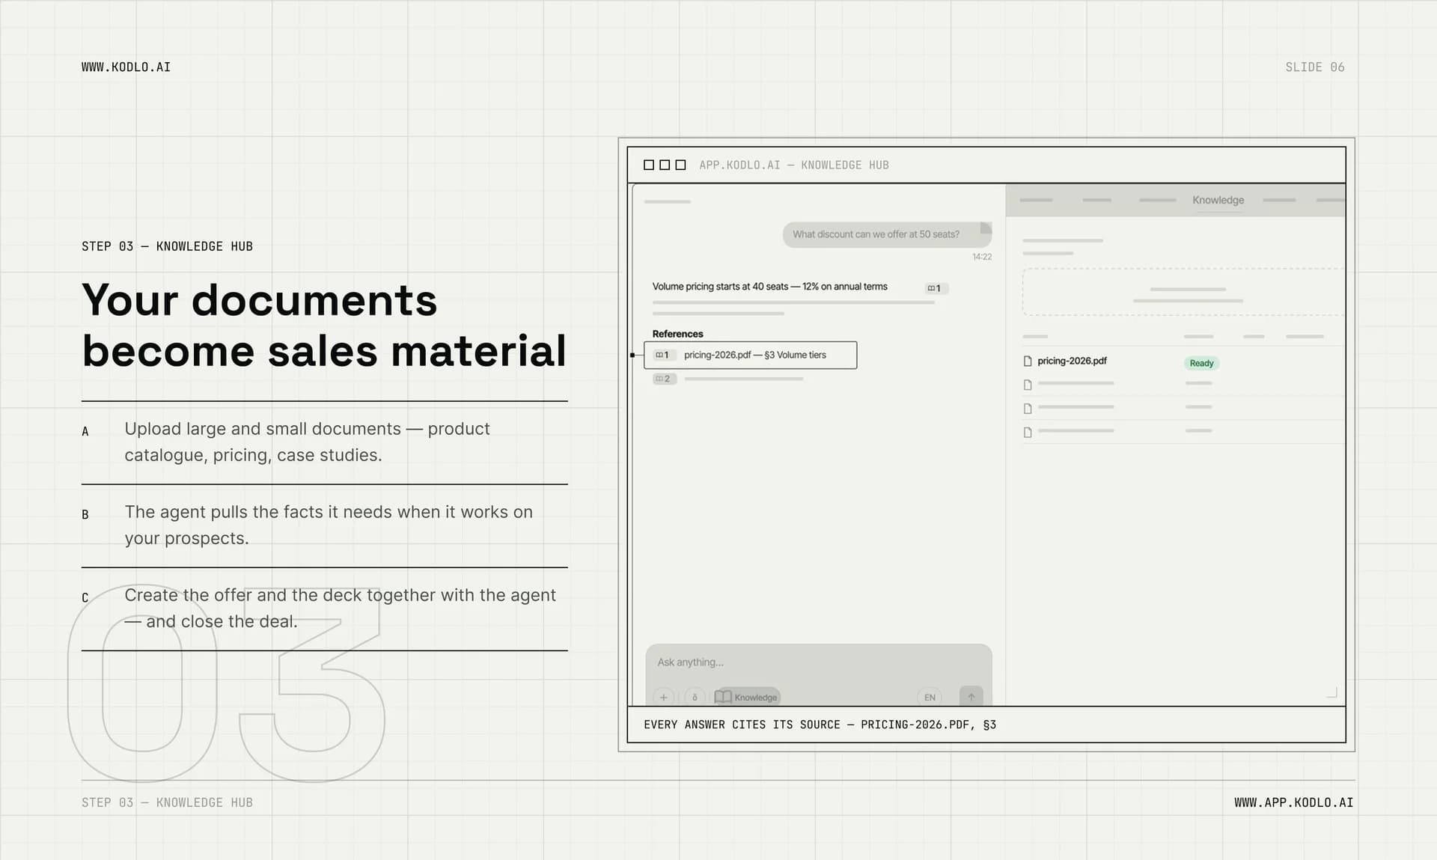1437x860 pixels.
Task: Click the file icon beside pricing-2026.pdf in file list
Action: click(1028, 361)
